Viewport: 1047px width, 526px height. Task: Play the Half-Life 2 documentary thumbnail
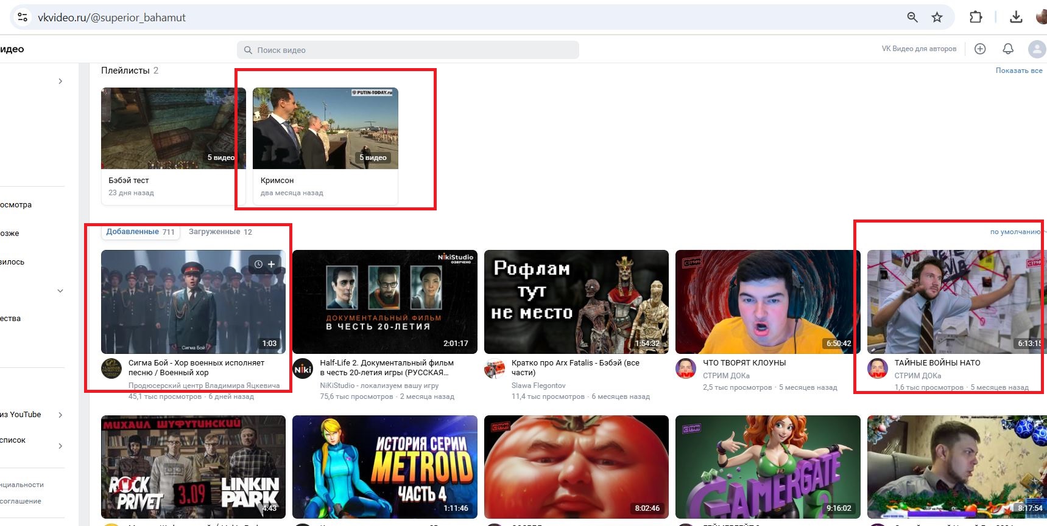[x=385, y=302]
